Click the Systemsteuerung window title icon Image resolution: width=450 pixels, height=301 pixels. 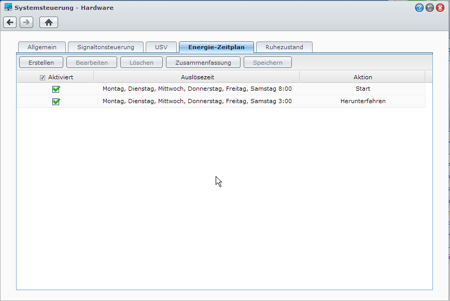click(7, 7)
